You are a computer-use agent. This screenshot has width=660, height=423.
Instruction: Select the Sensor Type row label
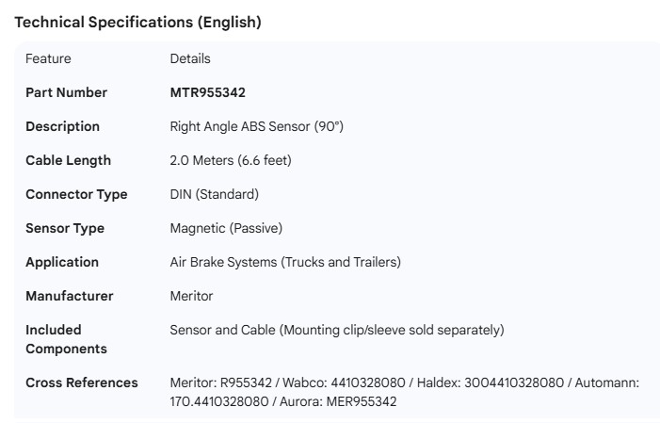65,228
